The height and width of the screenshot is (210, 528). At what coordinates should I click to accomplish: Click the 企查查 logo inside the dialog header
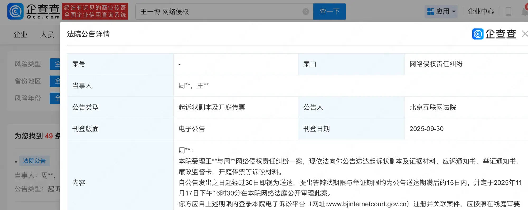[494, 34]
